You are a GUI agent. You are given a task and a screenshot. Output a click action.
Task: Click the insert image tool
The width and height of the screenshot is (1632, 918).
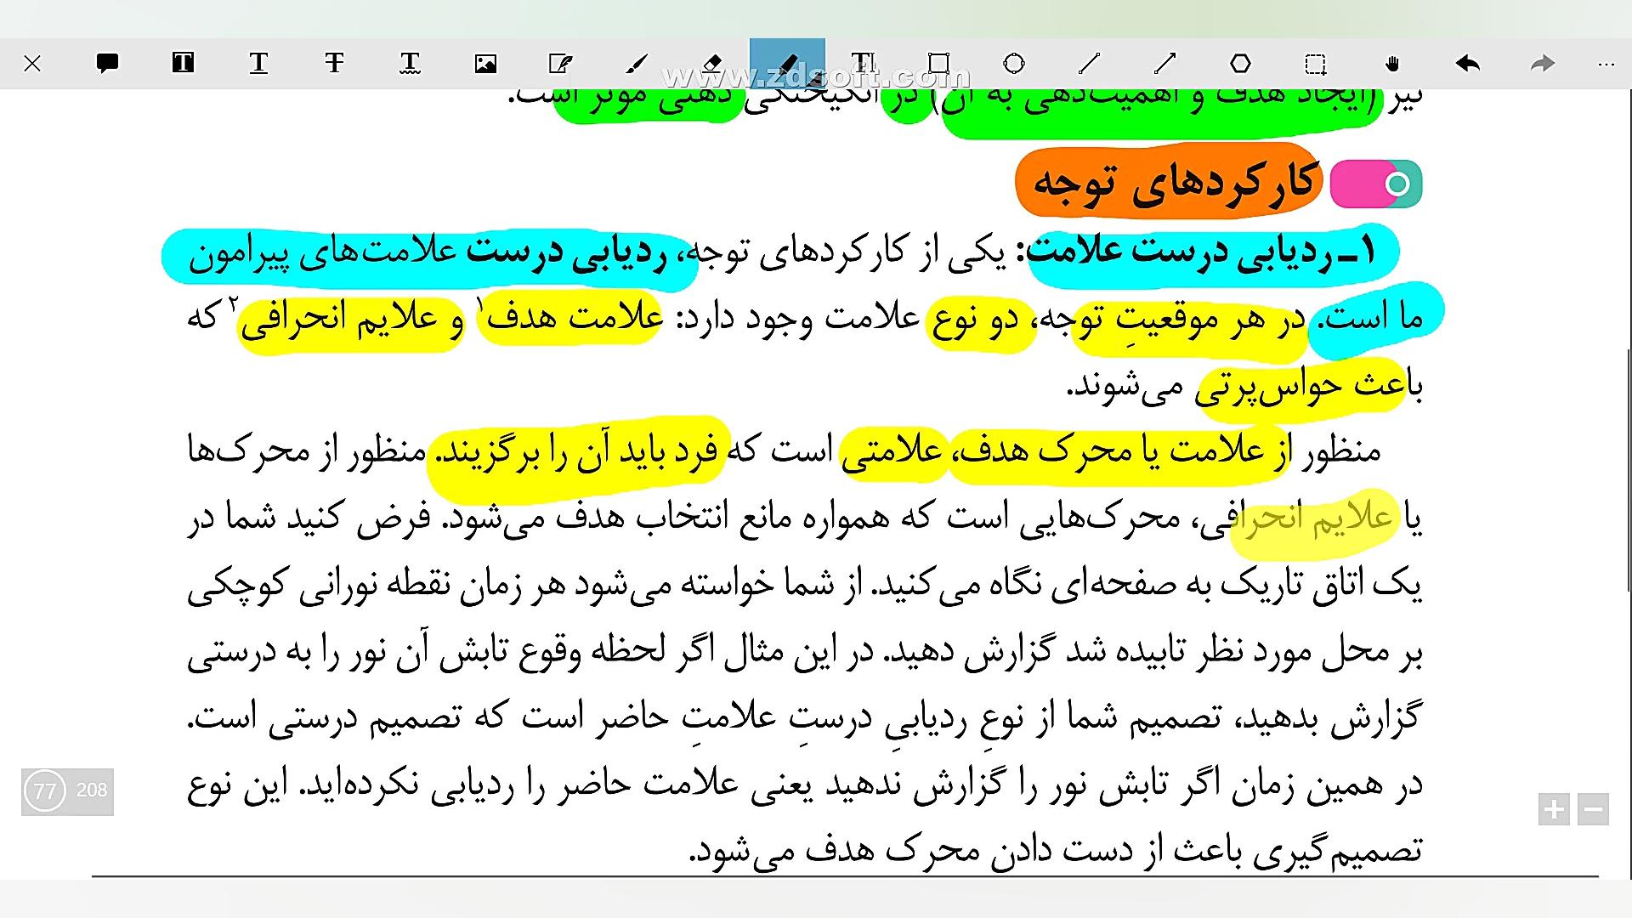coord(485,64)
